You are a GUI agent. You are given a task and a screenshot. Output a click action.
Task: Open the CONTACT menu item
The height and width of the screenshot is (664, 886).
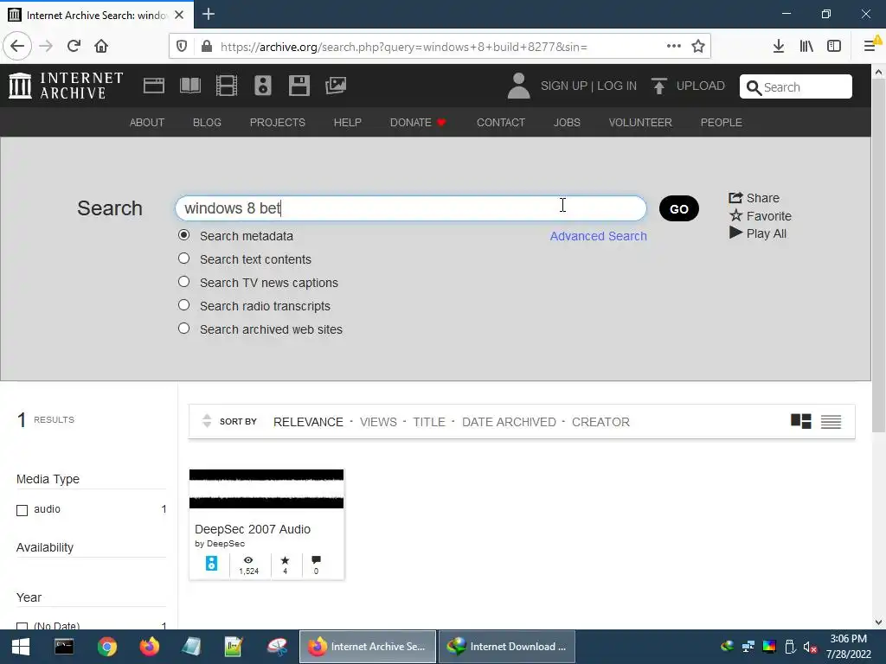[501, 123]
